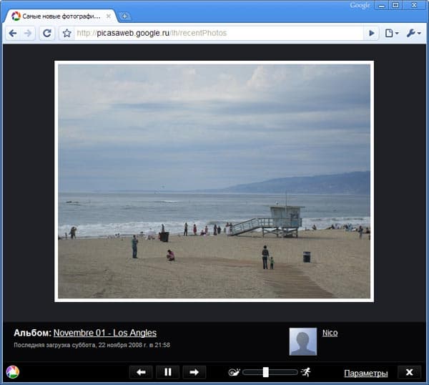Click the address bar URL field
The width and height of the screenshot is (429, 385).
pyautogui.click(x=218, y=33)
